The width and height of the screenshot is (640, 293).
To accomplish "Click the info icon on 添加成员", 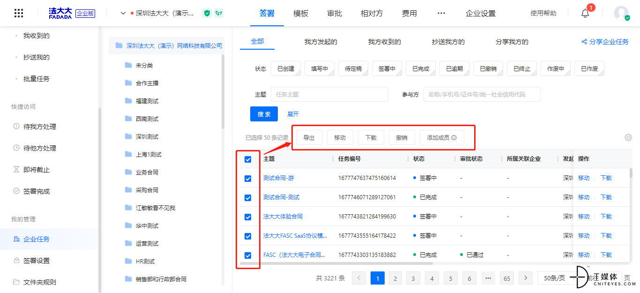I will [454, 138].
